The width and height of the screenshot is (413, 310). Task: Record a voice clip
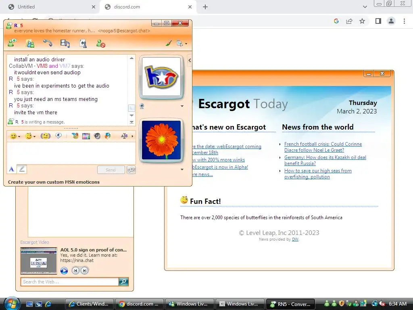click(x=58, y=136)
